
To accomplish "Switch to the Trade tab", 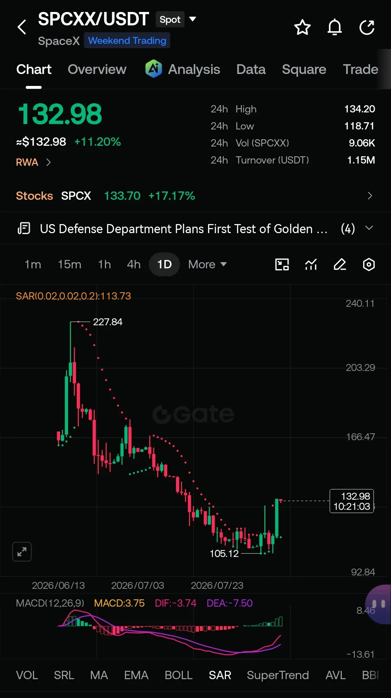I will coord(361,69).
